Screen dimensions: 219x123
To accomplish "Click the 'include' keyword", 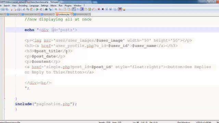I will [24, 104].
